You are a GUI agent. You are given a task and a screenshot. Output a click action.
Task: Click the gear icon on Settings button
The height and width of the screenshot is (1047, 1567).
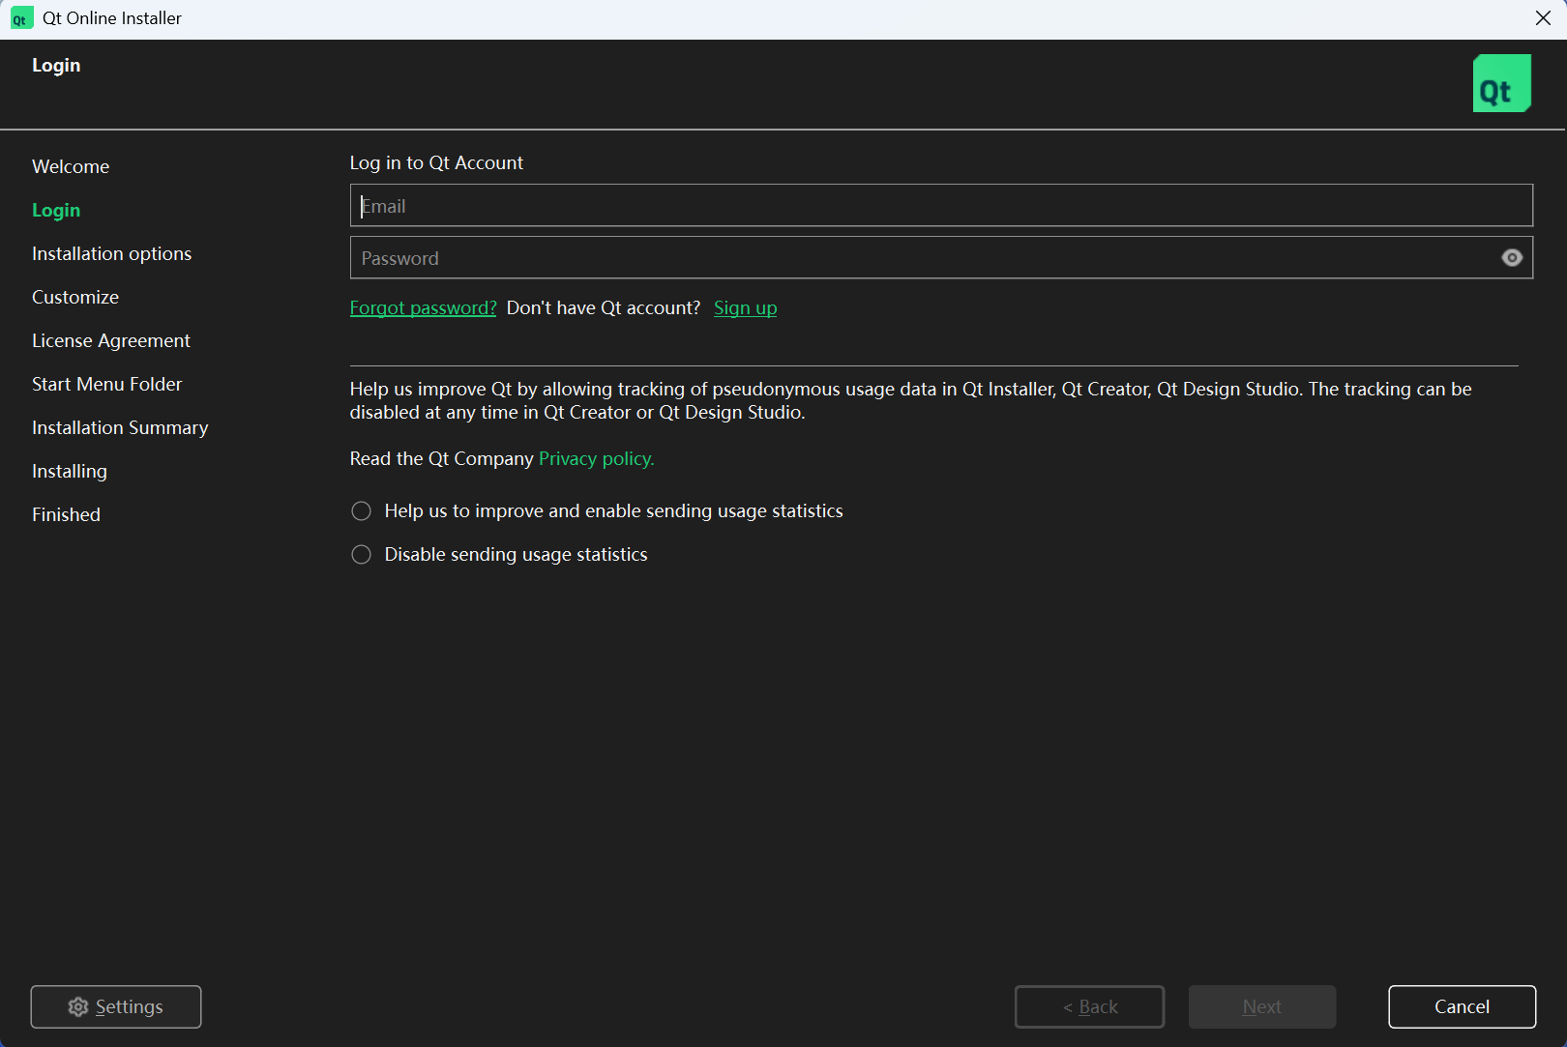78,1007
